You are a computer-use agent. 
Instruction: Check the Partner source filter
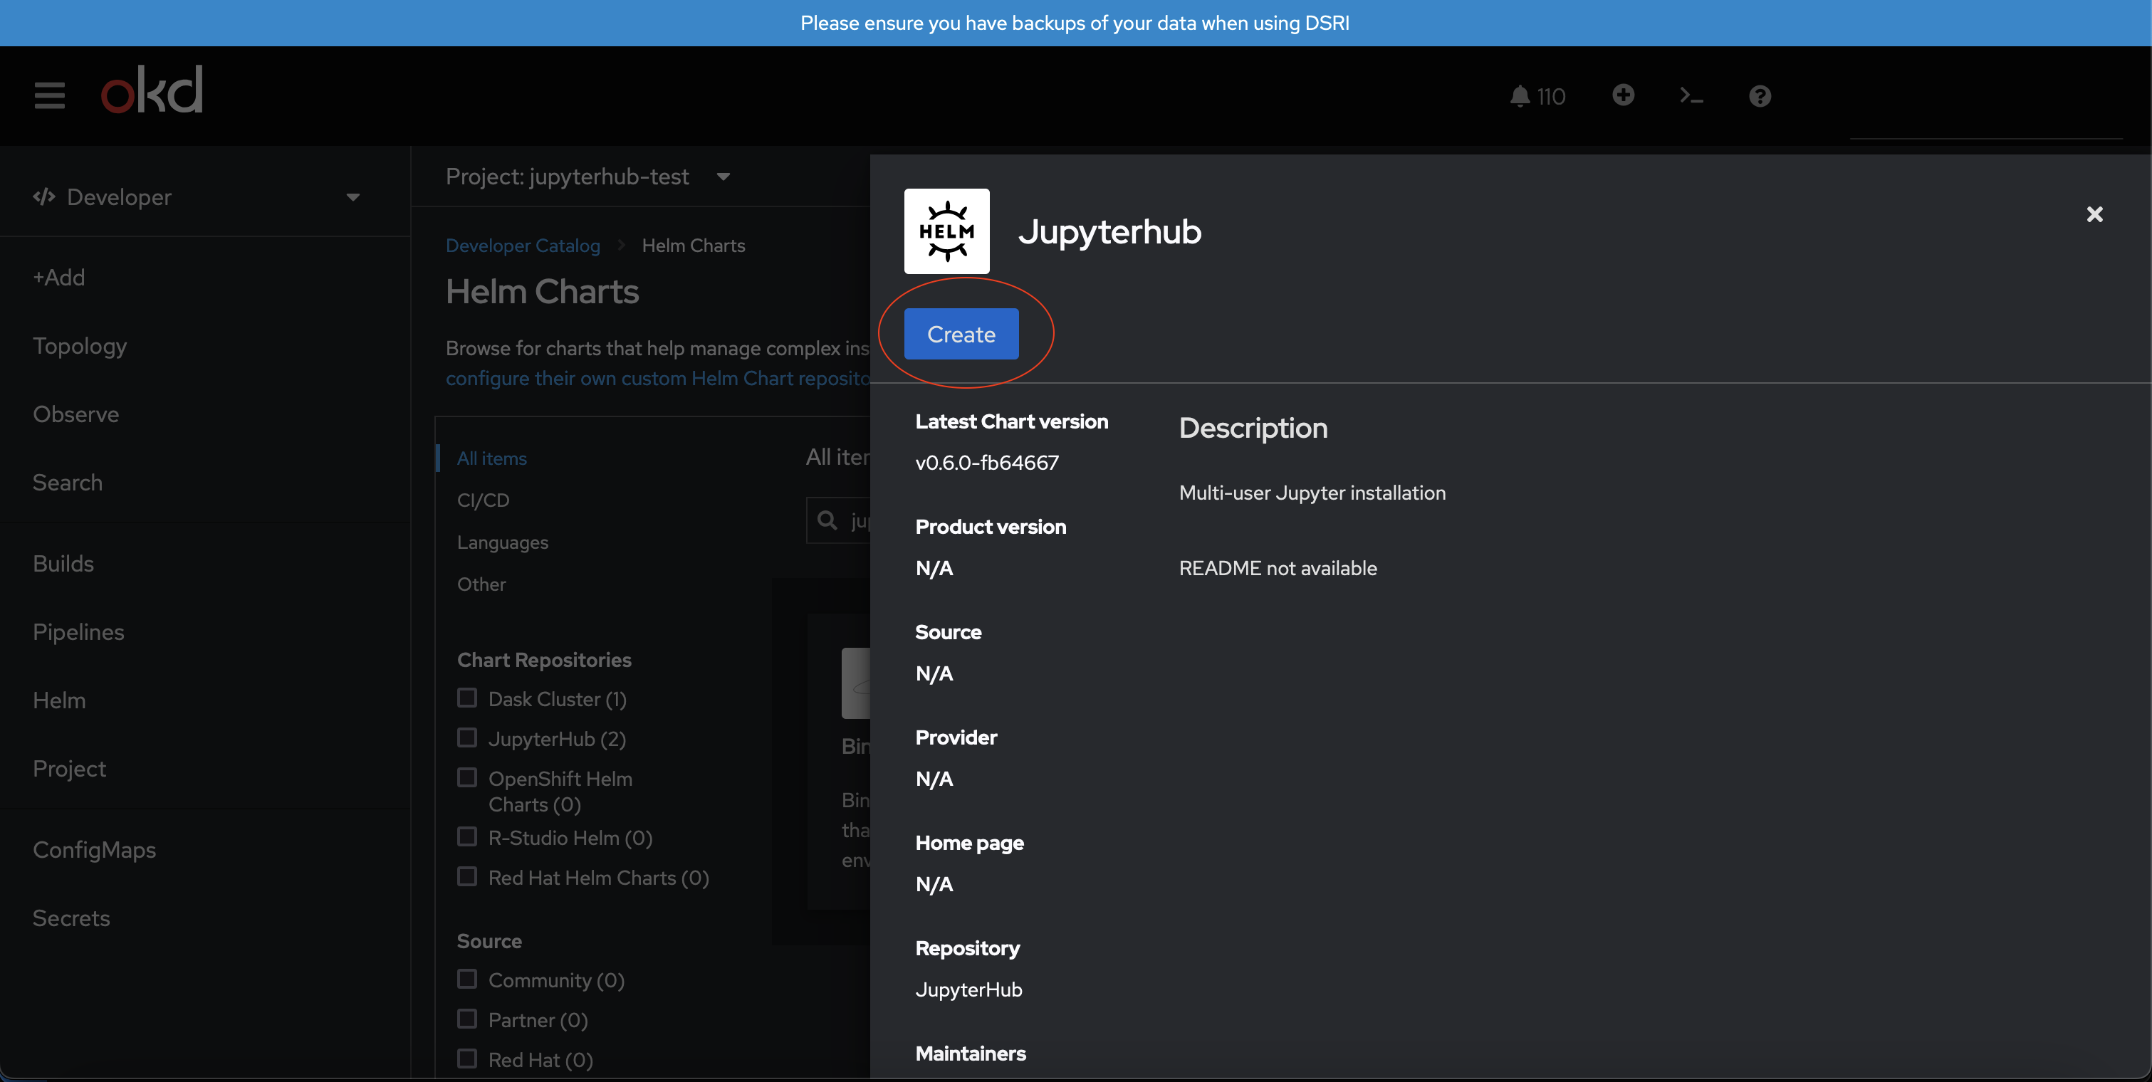[x=467, y=1019]
